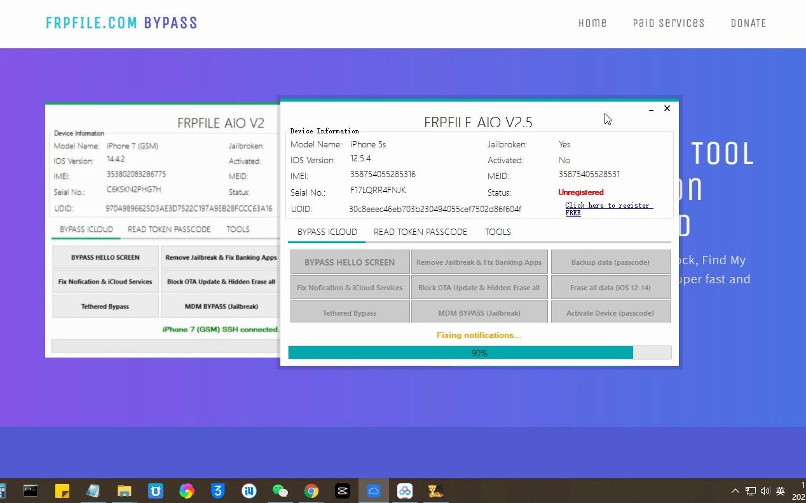
Task: Select Home in the navigation bar
Action: pyautogui.click(x=592, y=23)
